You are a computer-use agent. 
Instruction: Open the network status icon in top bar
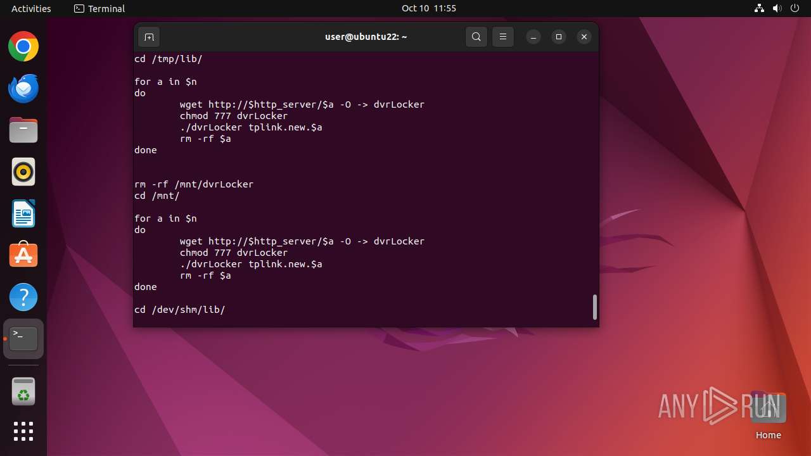click(760, 8)
